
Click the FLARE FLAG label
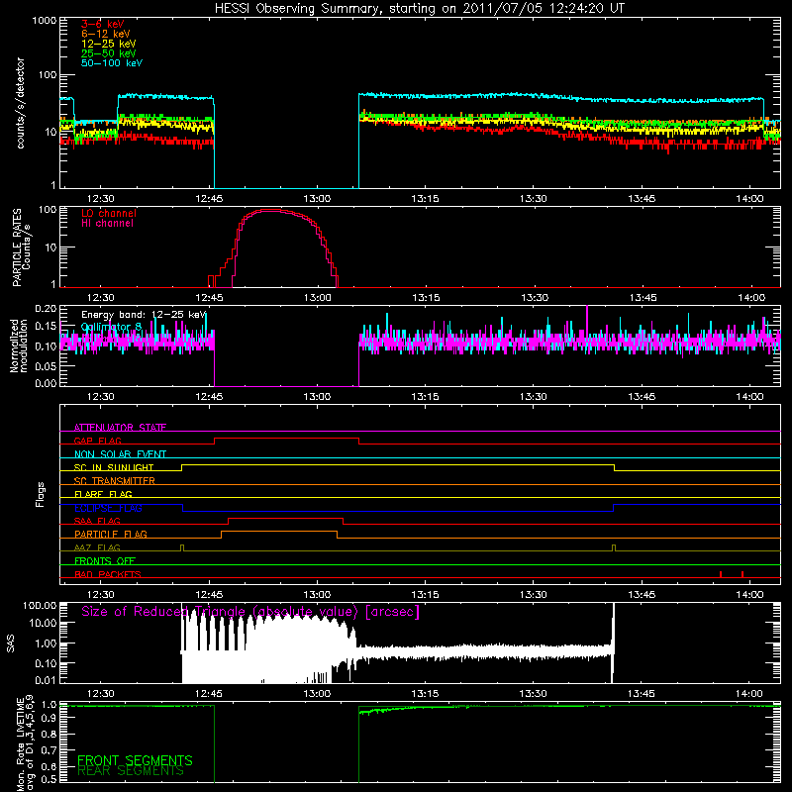pos(103,494)
